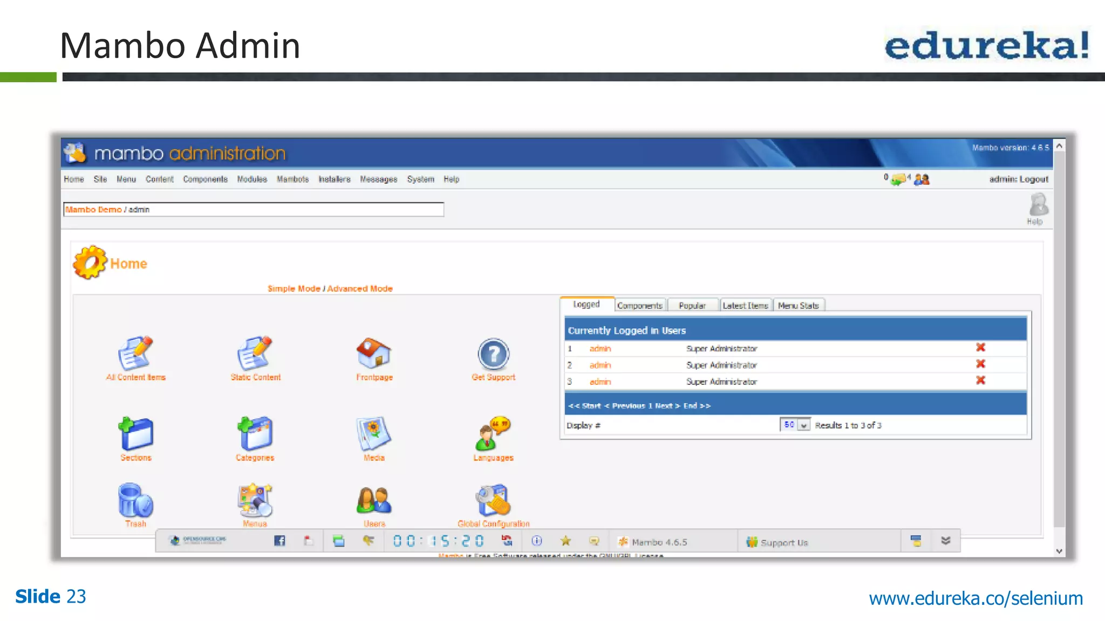The height and width of the screenshot is (621, 1105).
Task: Open the Components menu
Action: 205,179
